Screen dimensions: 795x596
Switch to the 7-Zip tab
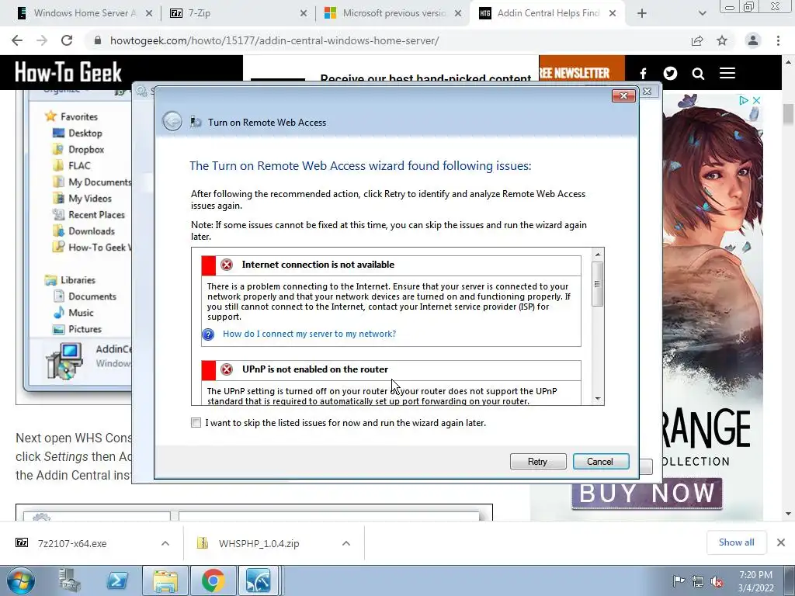coord(238,13)
